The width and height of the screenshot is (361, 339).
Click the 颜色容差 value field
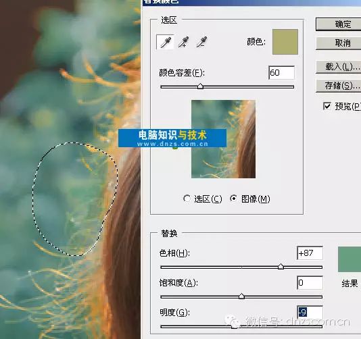tap(281, 73)
